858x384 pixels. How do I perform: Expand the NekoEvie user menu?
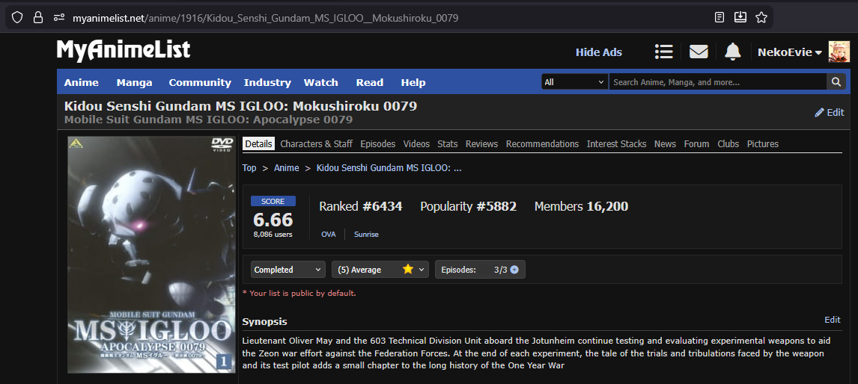(790, 52)
